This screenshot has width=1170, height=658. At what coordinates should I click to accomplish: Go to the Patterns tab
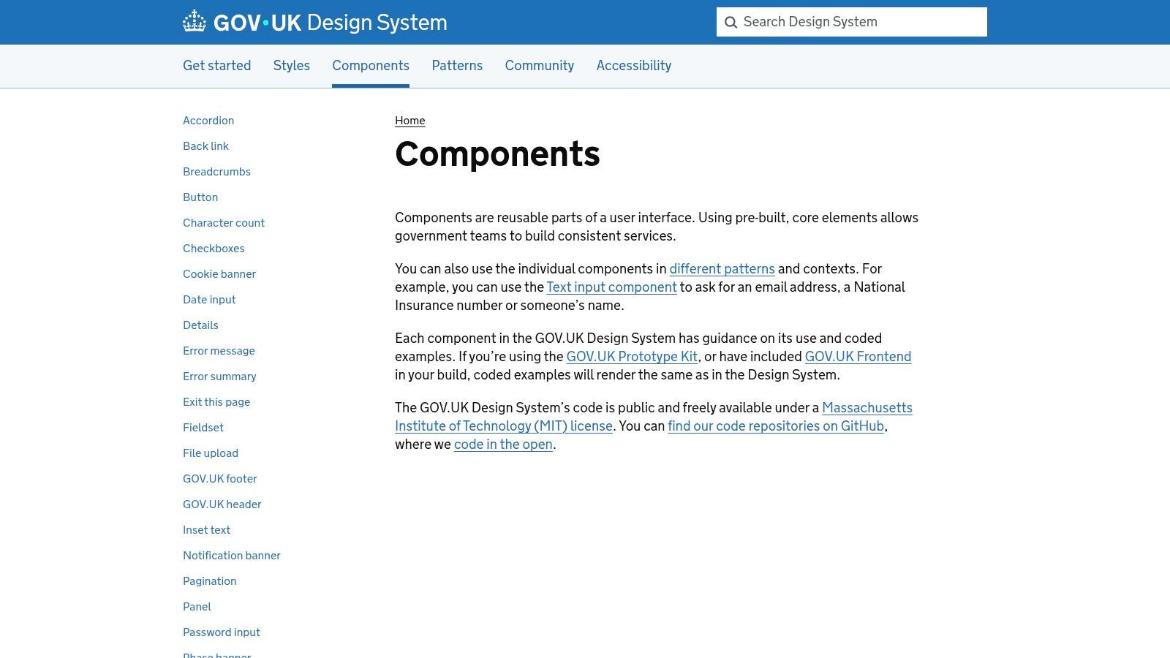point(457,66)
